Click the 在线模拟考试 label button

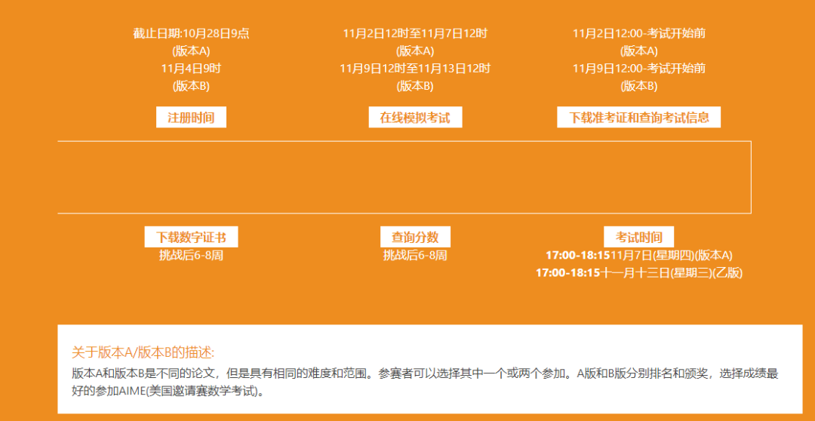pyautogui.click(x=415, y=118)
